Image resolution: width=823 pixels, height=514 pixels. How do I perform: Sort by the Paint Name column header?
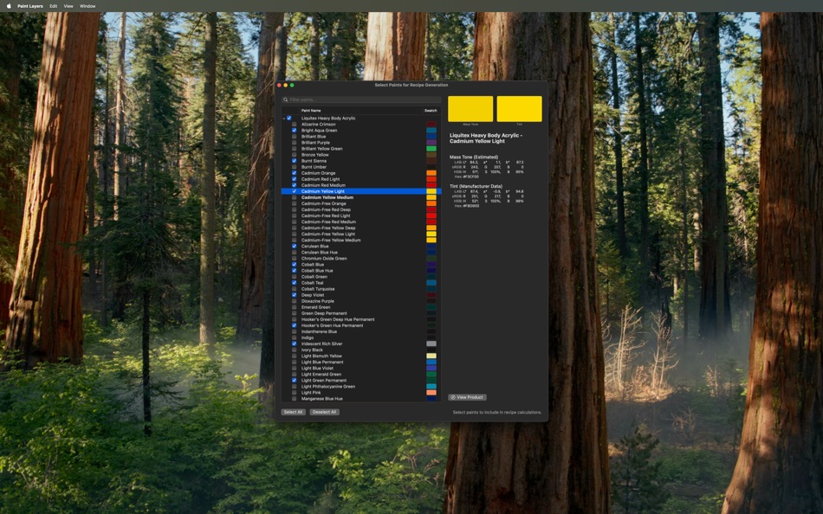tap(361, 111)
